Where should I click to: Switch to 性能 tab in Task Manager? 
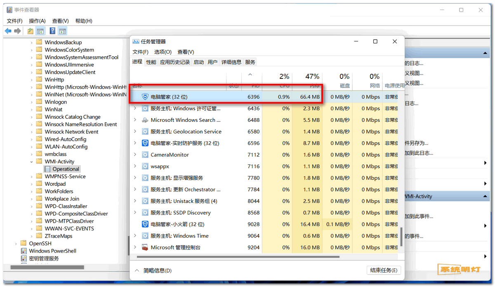[x=151, y=62]
